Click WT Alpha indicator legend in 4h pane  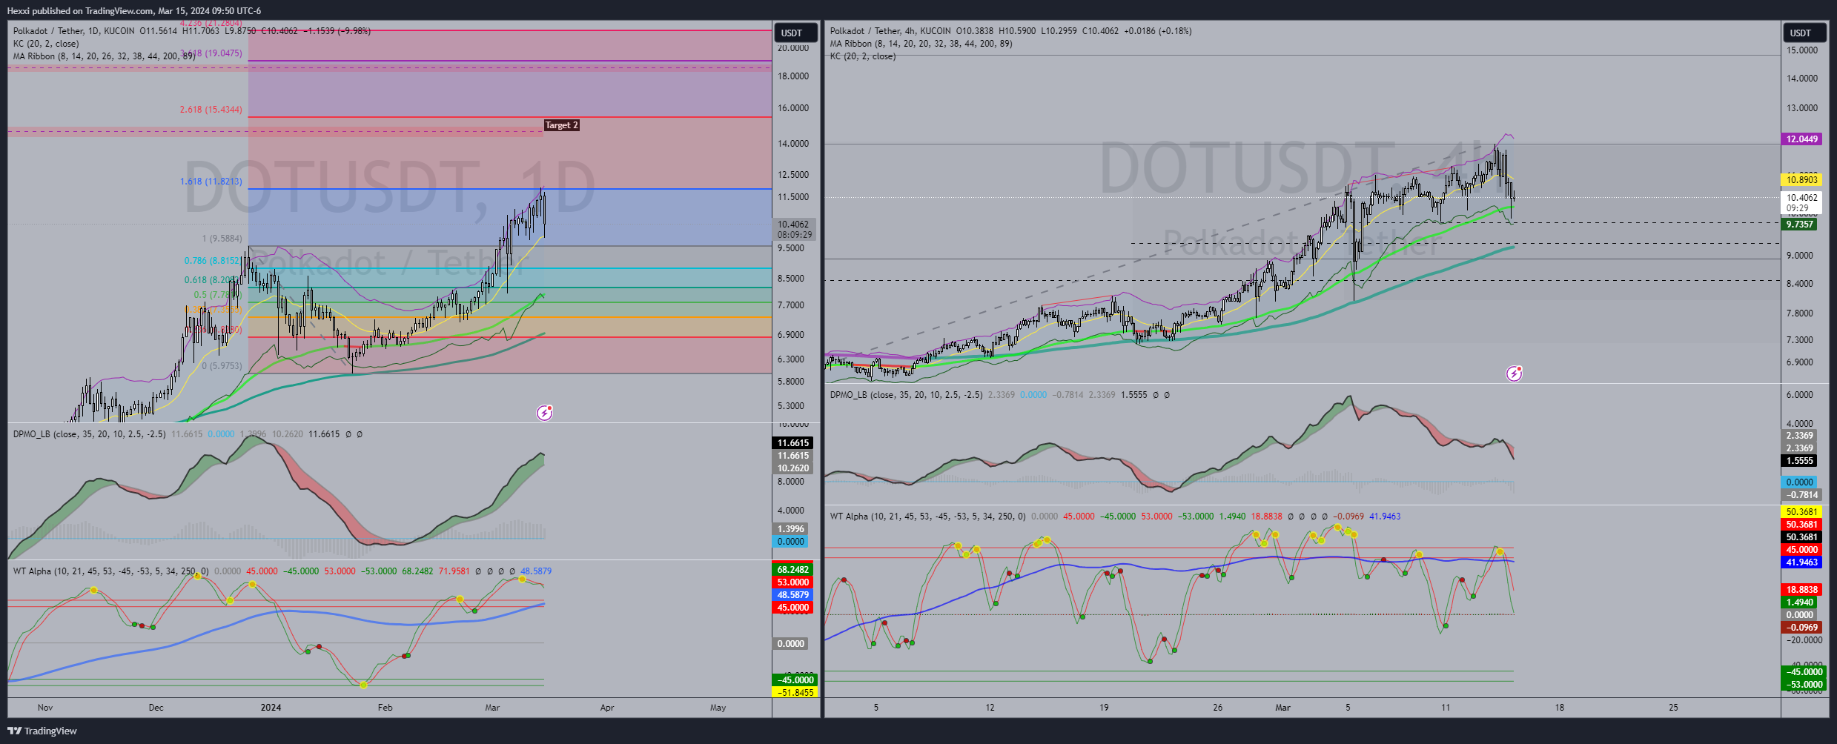928,517
